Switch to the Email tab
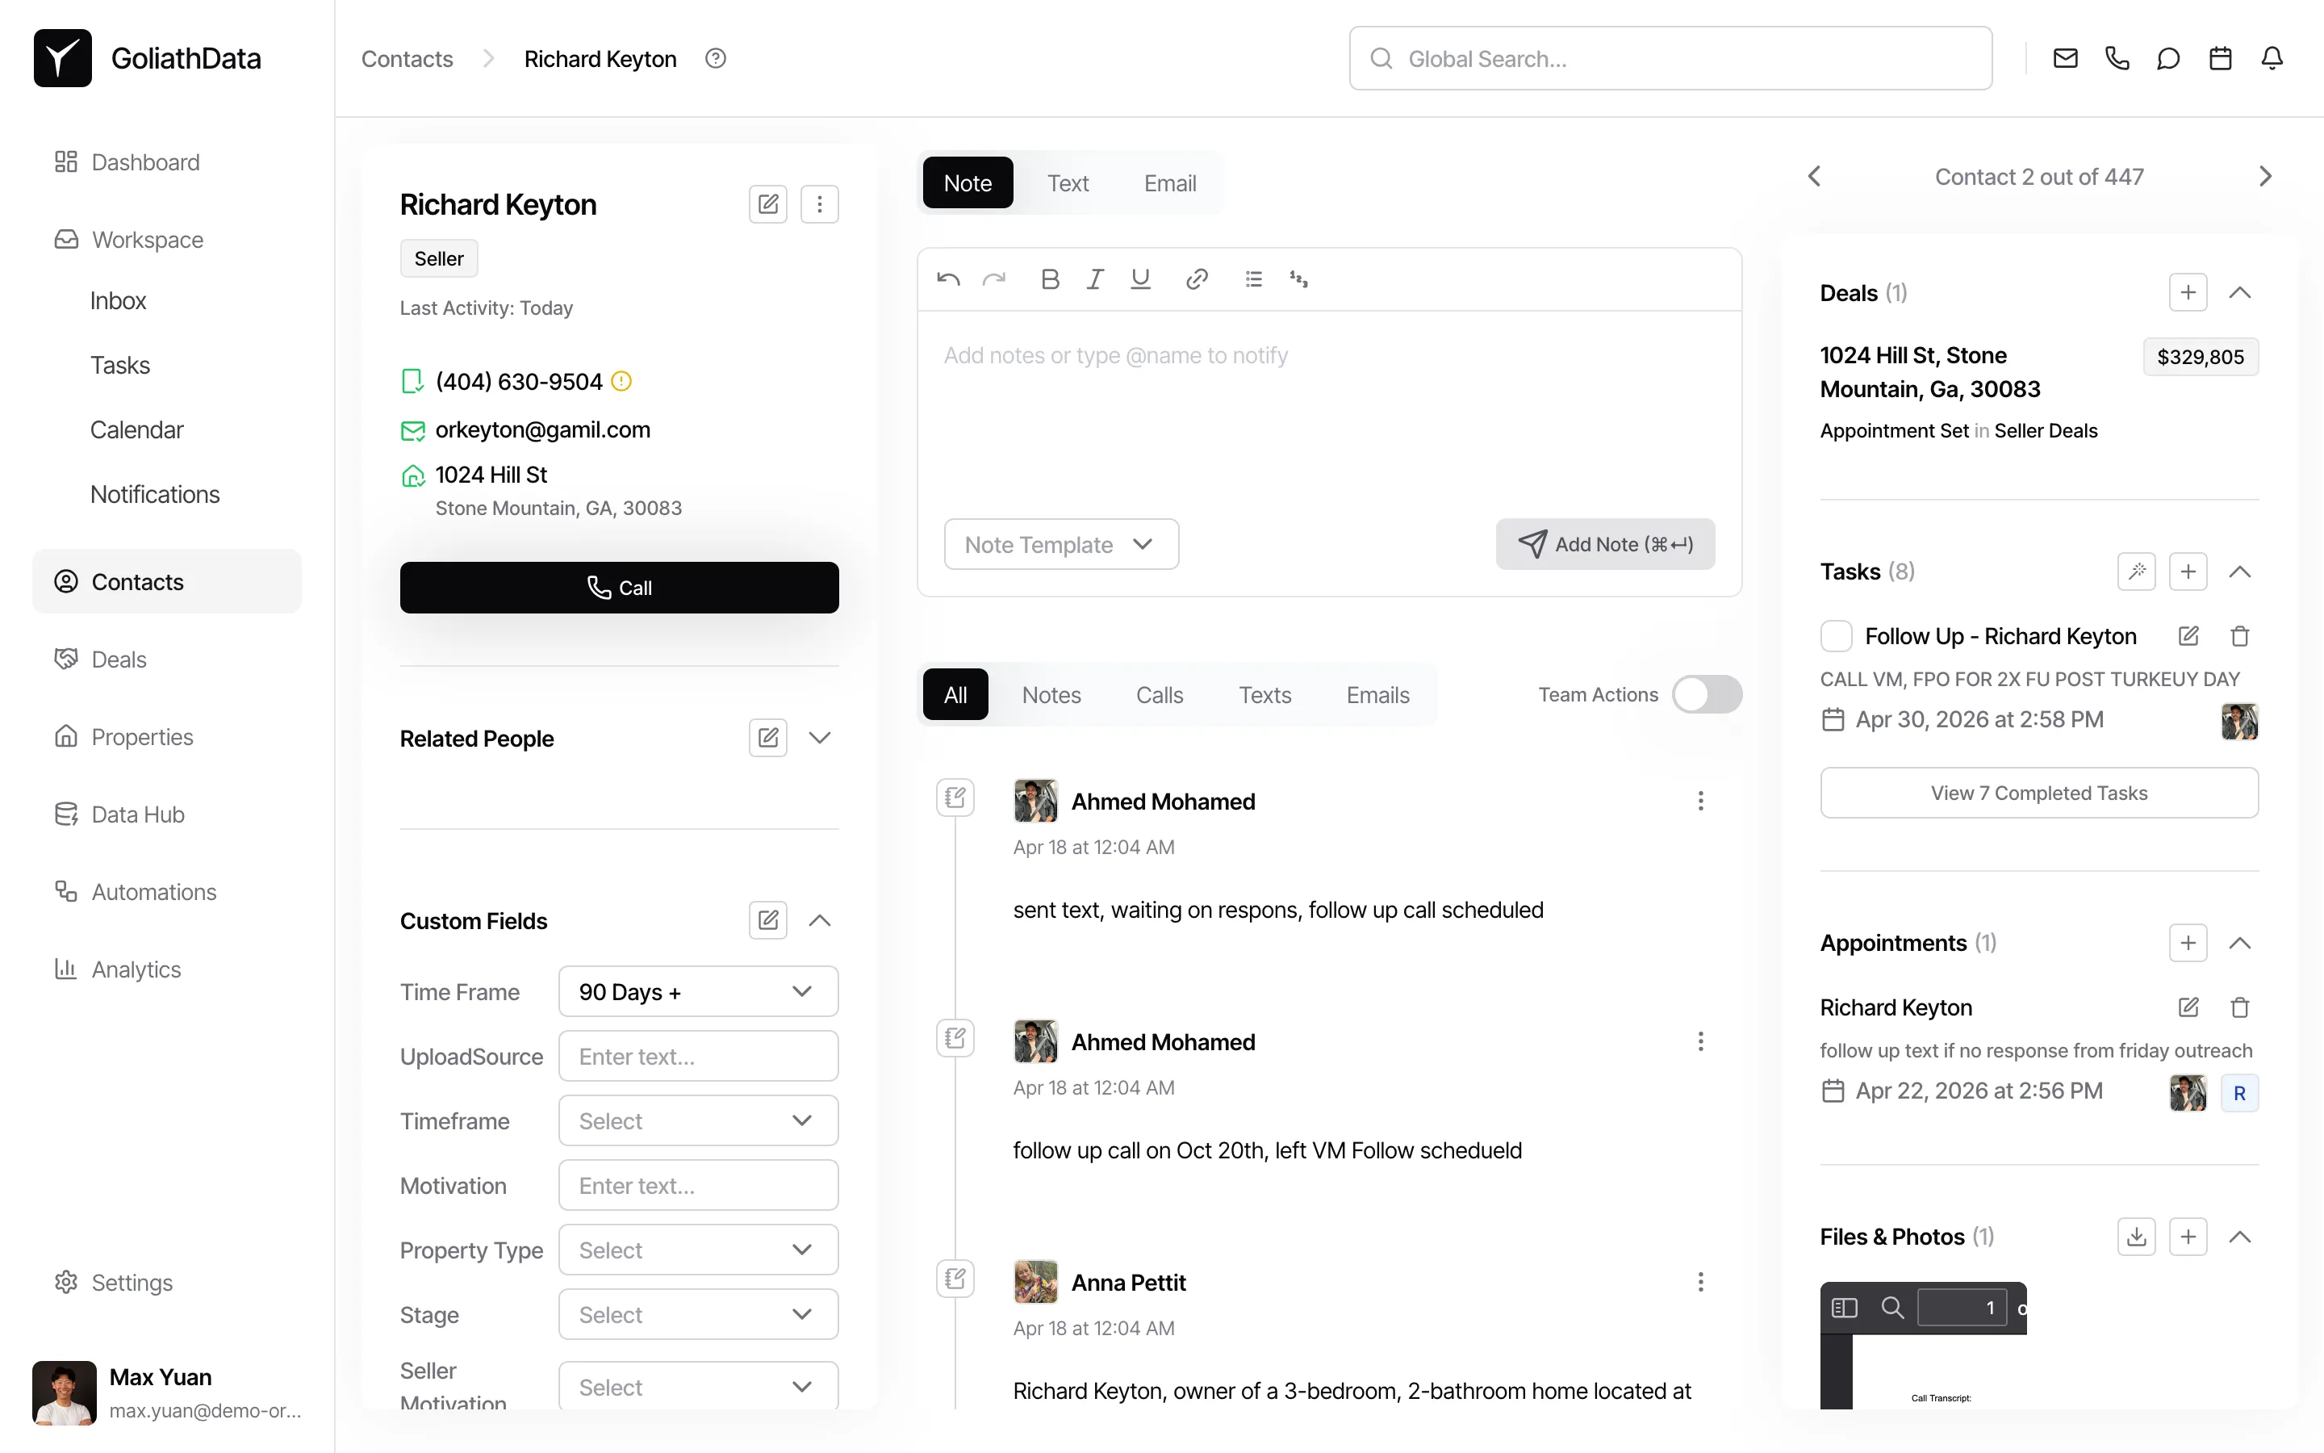This screenshot has height=1453, width=2324. point(1168,182)
